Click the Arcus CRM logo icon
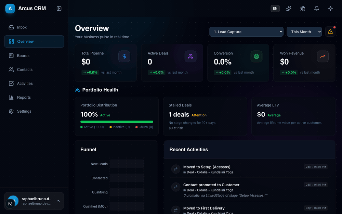342x214 pixels. 10,9
